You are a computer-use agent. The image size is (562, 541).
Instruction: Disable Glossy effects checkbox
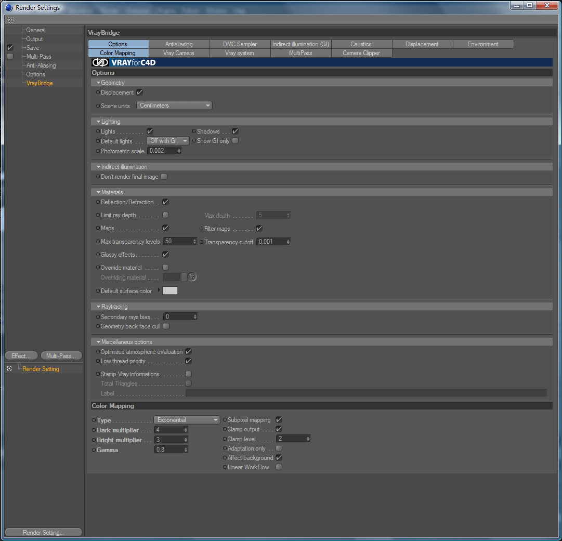click(166, 254)
